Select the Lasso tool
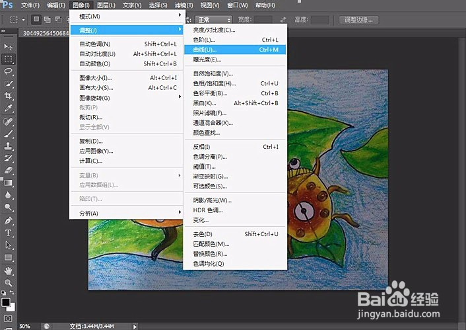466x330 pixels. [x=8, y=71]
